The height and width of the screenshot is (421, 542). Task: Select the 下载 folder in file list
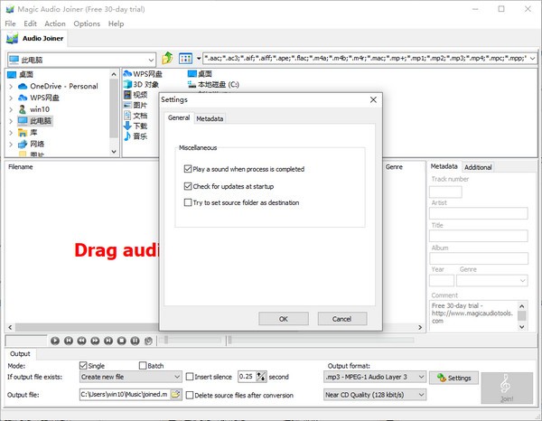coord(135,126)
